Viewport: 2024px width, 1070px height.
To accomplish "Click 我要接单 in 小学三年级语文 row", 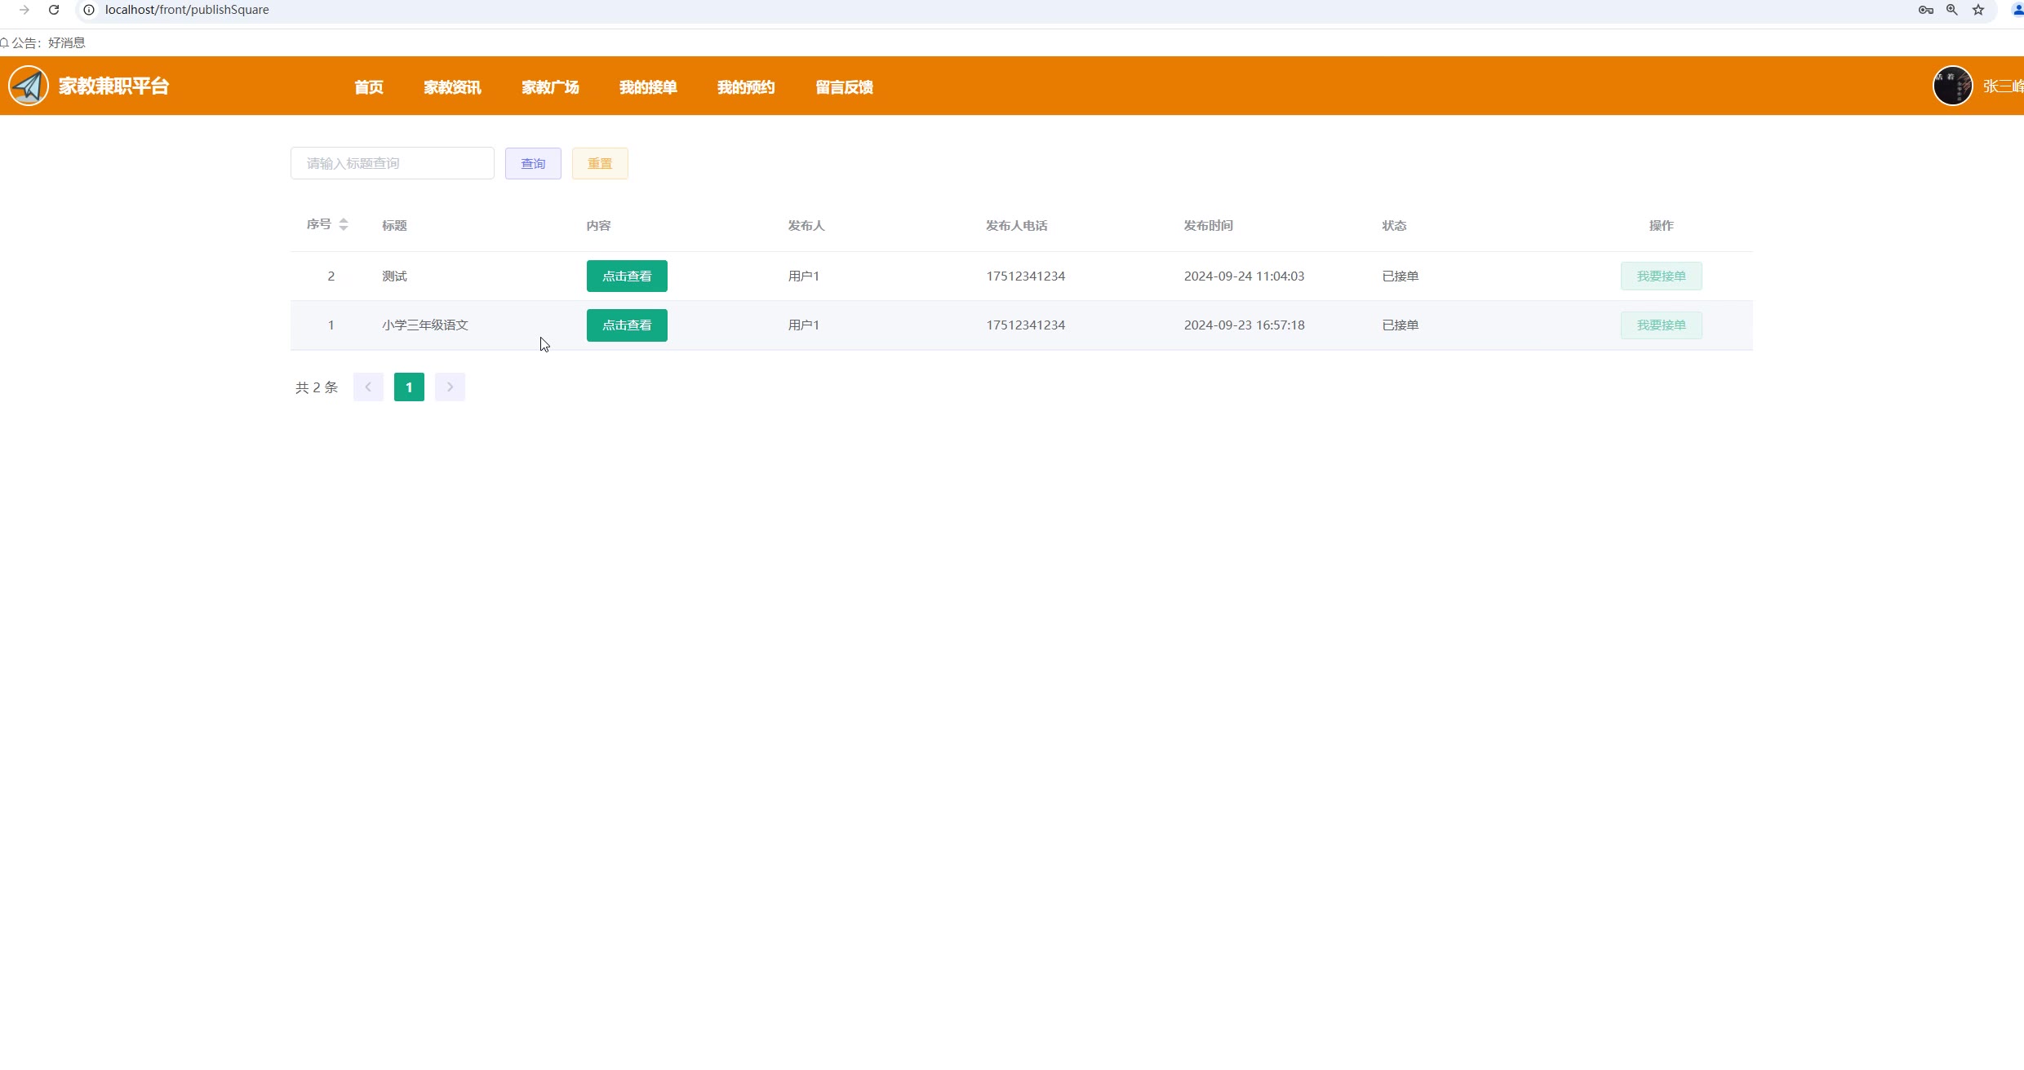I will coord(1662,325).
